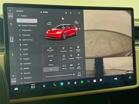The image size is (139, 104).
Task: Open the purple dashcam camera app
Action: [x=69, y=83]
